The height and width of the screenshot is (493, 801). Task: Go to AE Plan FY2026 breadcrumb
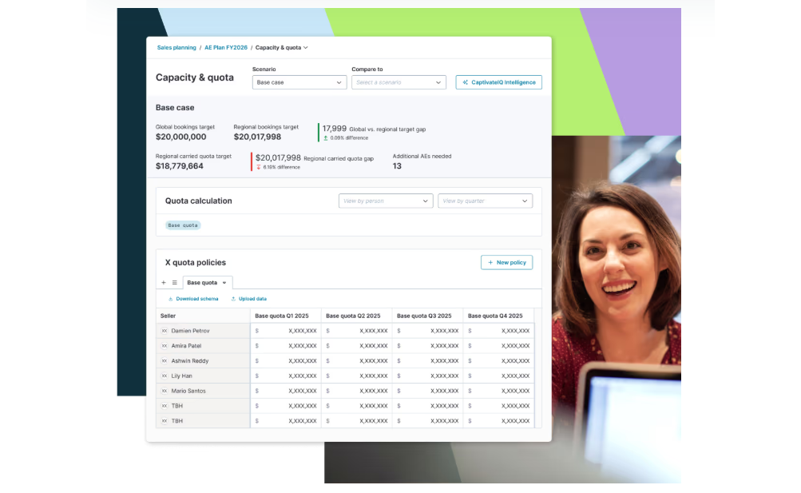tap(226, 47)
